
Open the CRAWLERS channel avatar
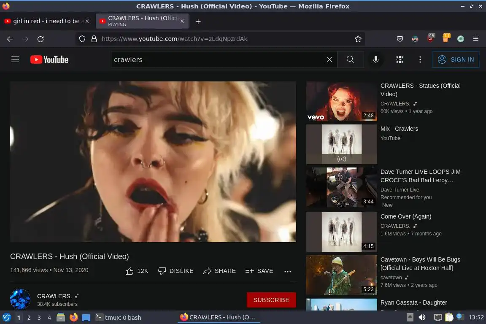point(20,299)
